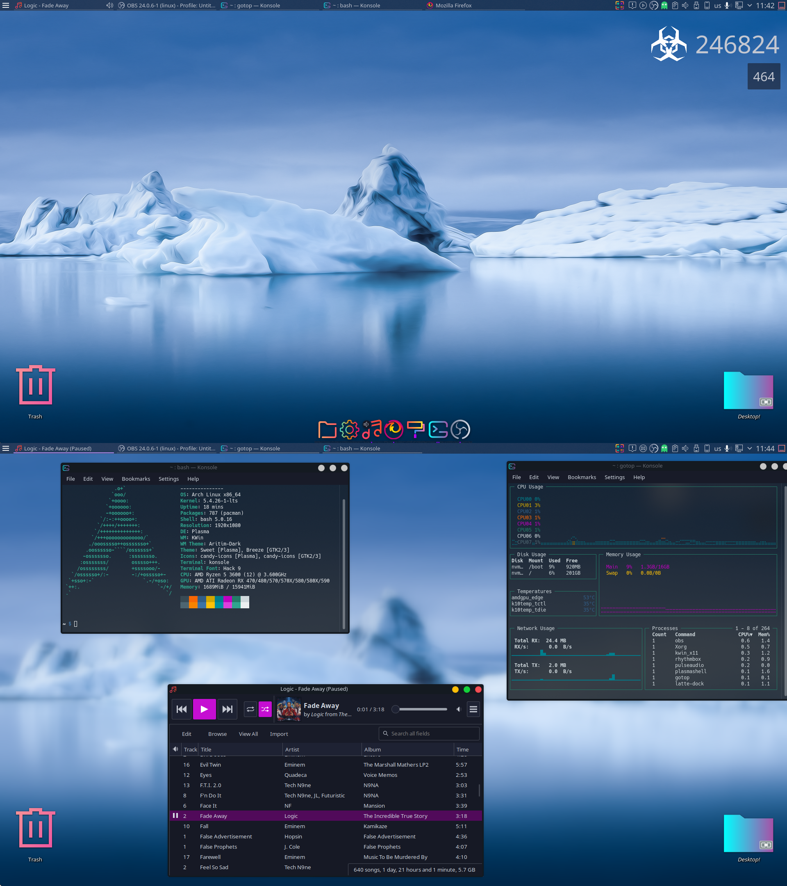Image resolution: width=787 pixels, height=886 pixels.
Task: Click the volume speaker button in the Rhythmbox toolbar
Action: (x=459, y=709)
